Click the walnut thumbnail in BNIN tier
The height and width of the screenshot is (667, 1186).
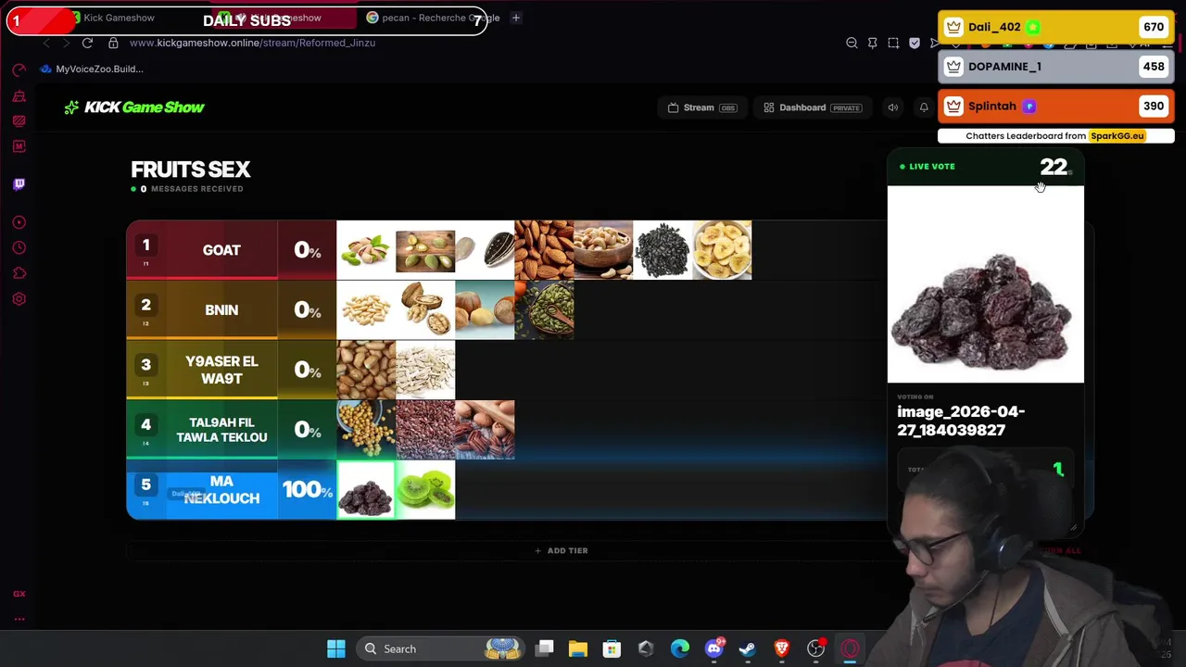[425, 309]
